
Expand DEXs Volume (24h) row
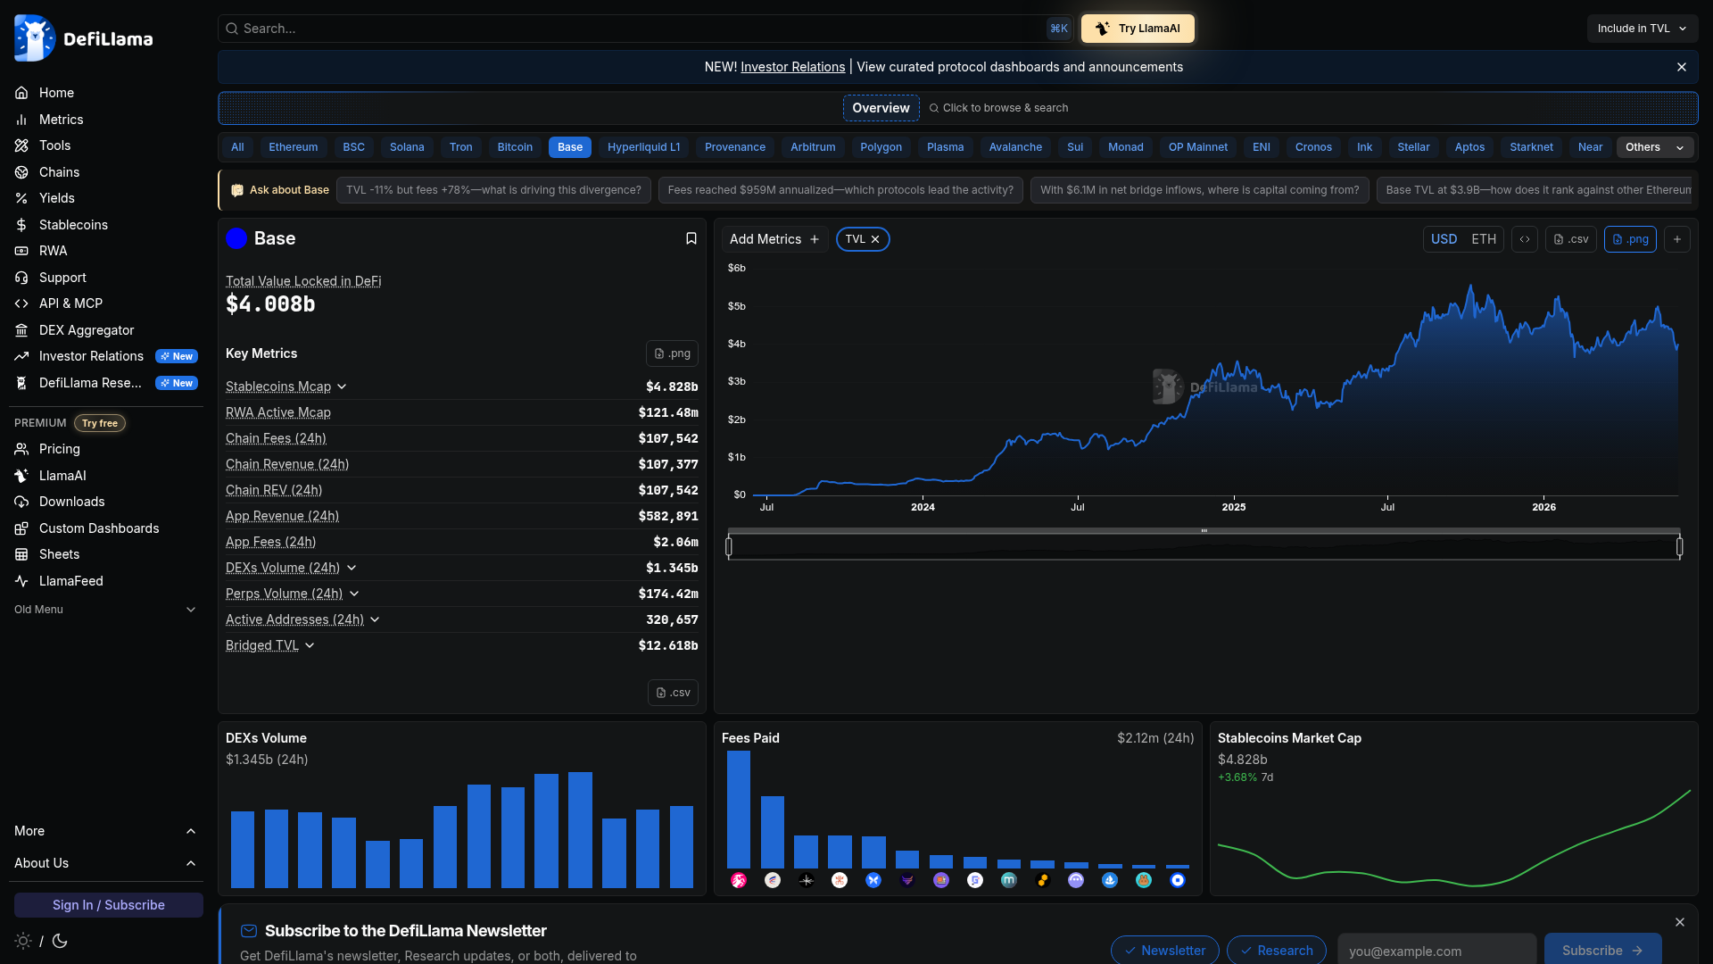tap(352, 568)
